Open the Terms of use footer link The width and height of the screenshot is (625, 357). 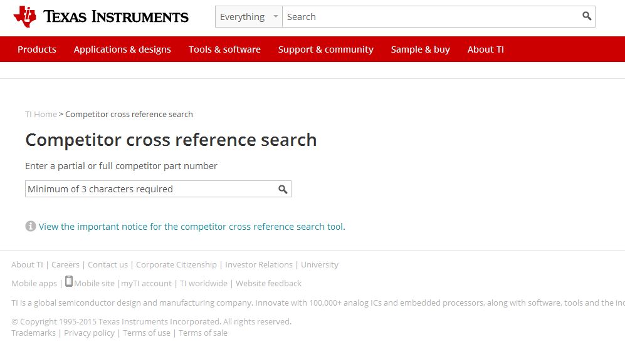tap(146, 333)
